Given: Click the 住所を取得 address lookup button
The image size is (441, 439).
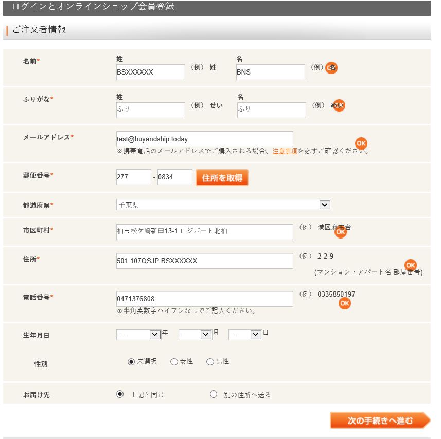Looking at the screenshot, I should (222, 177).
